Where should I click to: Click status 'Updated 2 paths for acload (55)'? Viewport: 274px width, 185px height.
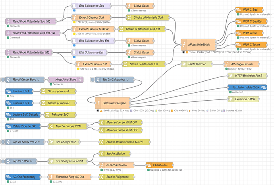167,170
